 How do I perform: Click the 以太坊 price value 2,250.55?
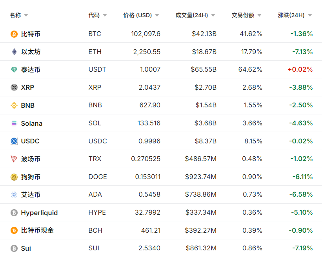[147, 52]
